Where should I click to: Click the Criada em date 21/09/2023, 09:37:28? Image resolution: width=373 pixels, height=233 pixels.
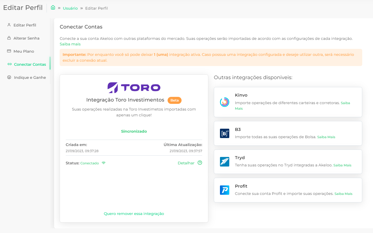click(82, 151)
